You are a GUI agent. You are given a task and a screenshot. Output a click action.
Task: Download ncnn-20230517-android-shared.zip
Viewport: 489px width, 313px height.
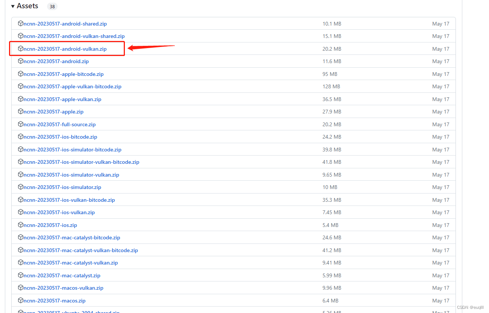coord(65,24)
